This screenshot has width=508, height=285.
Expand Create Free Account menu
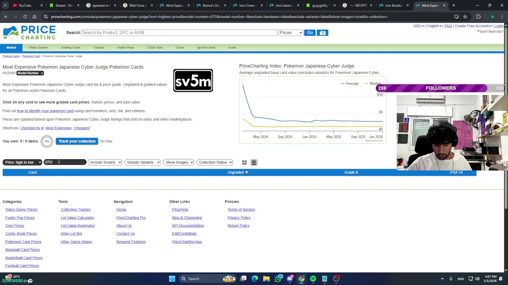click(x=473, y=26)
